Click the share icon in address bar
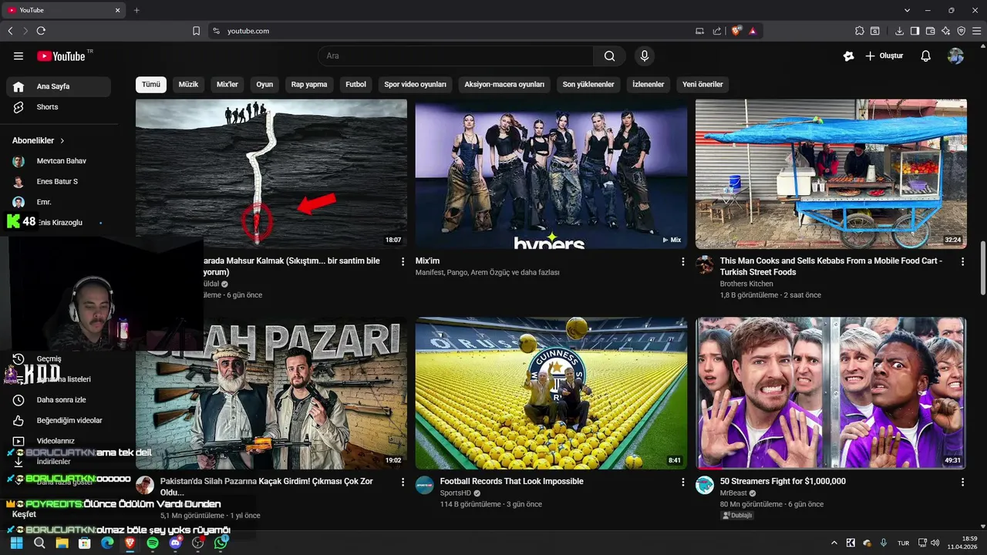 coord(717,31)
